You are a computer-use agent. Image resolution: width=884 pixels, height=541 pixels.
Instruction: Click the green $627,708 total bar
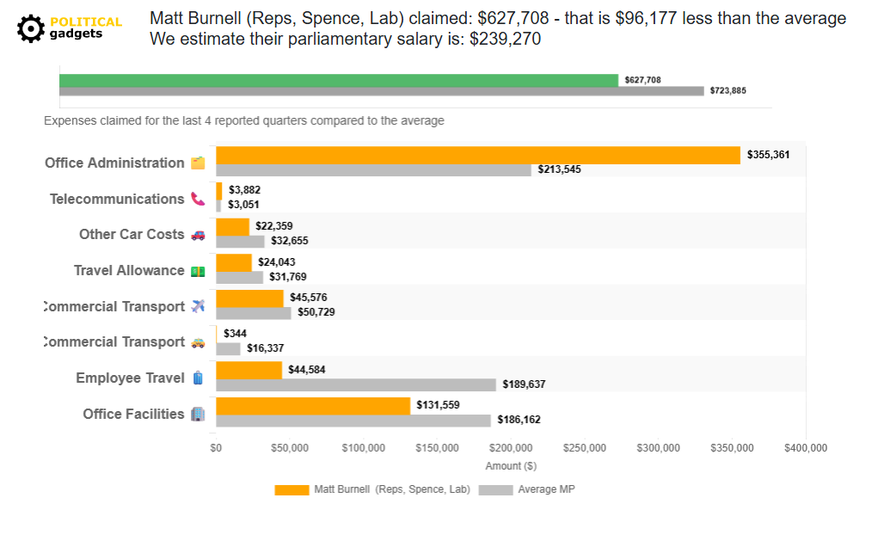339,81
